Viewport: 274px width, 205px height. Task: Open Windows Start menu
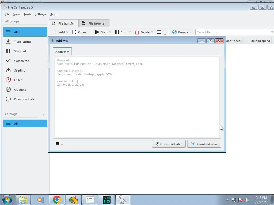click(7, 200)
